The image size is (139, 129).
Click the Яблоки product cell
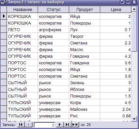coord(85,89)
